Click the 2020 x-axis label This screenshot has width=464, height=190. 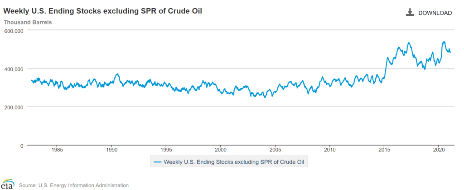click(x=439, y=149)
